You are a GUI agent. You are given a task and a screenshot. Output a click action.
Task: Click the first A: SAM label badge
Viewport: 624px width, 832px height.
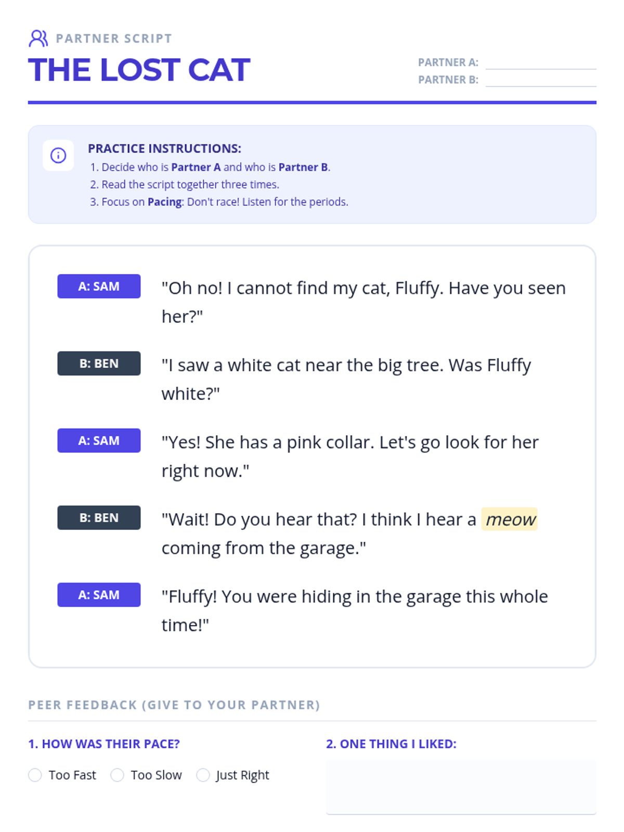pyautogui.click(x=99, y=286)
